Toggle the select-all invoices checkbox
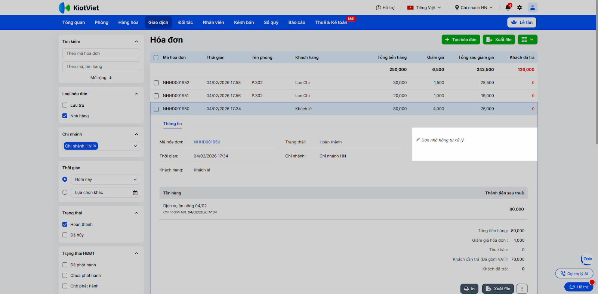This screenshot has width=598, height=294. tap(156, 57)
